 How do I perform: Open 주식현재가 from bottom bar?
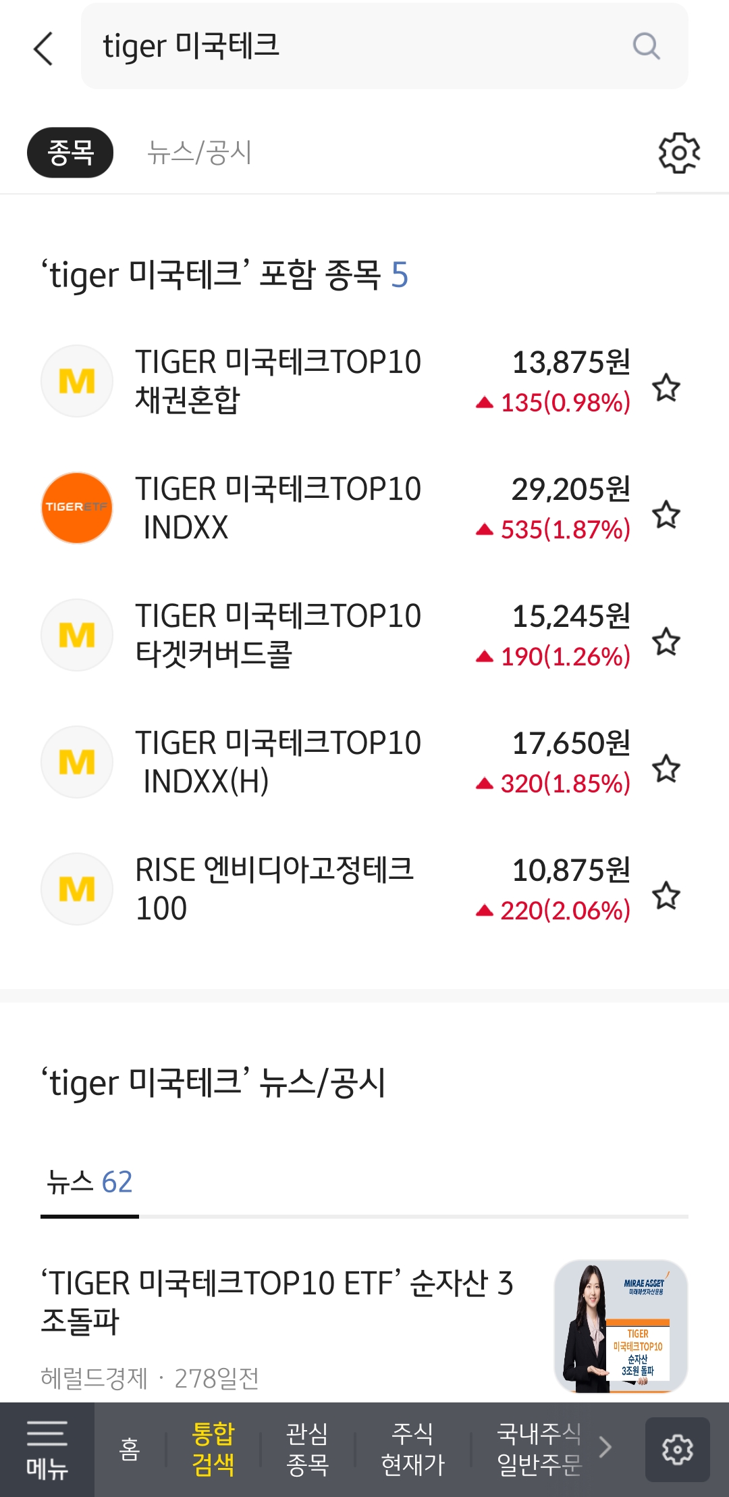(412, 1449)
